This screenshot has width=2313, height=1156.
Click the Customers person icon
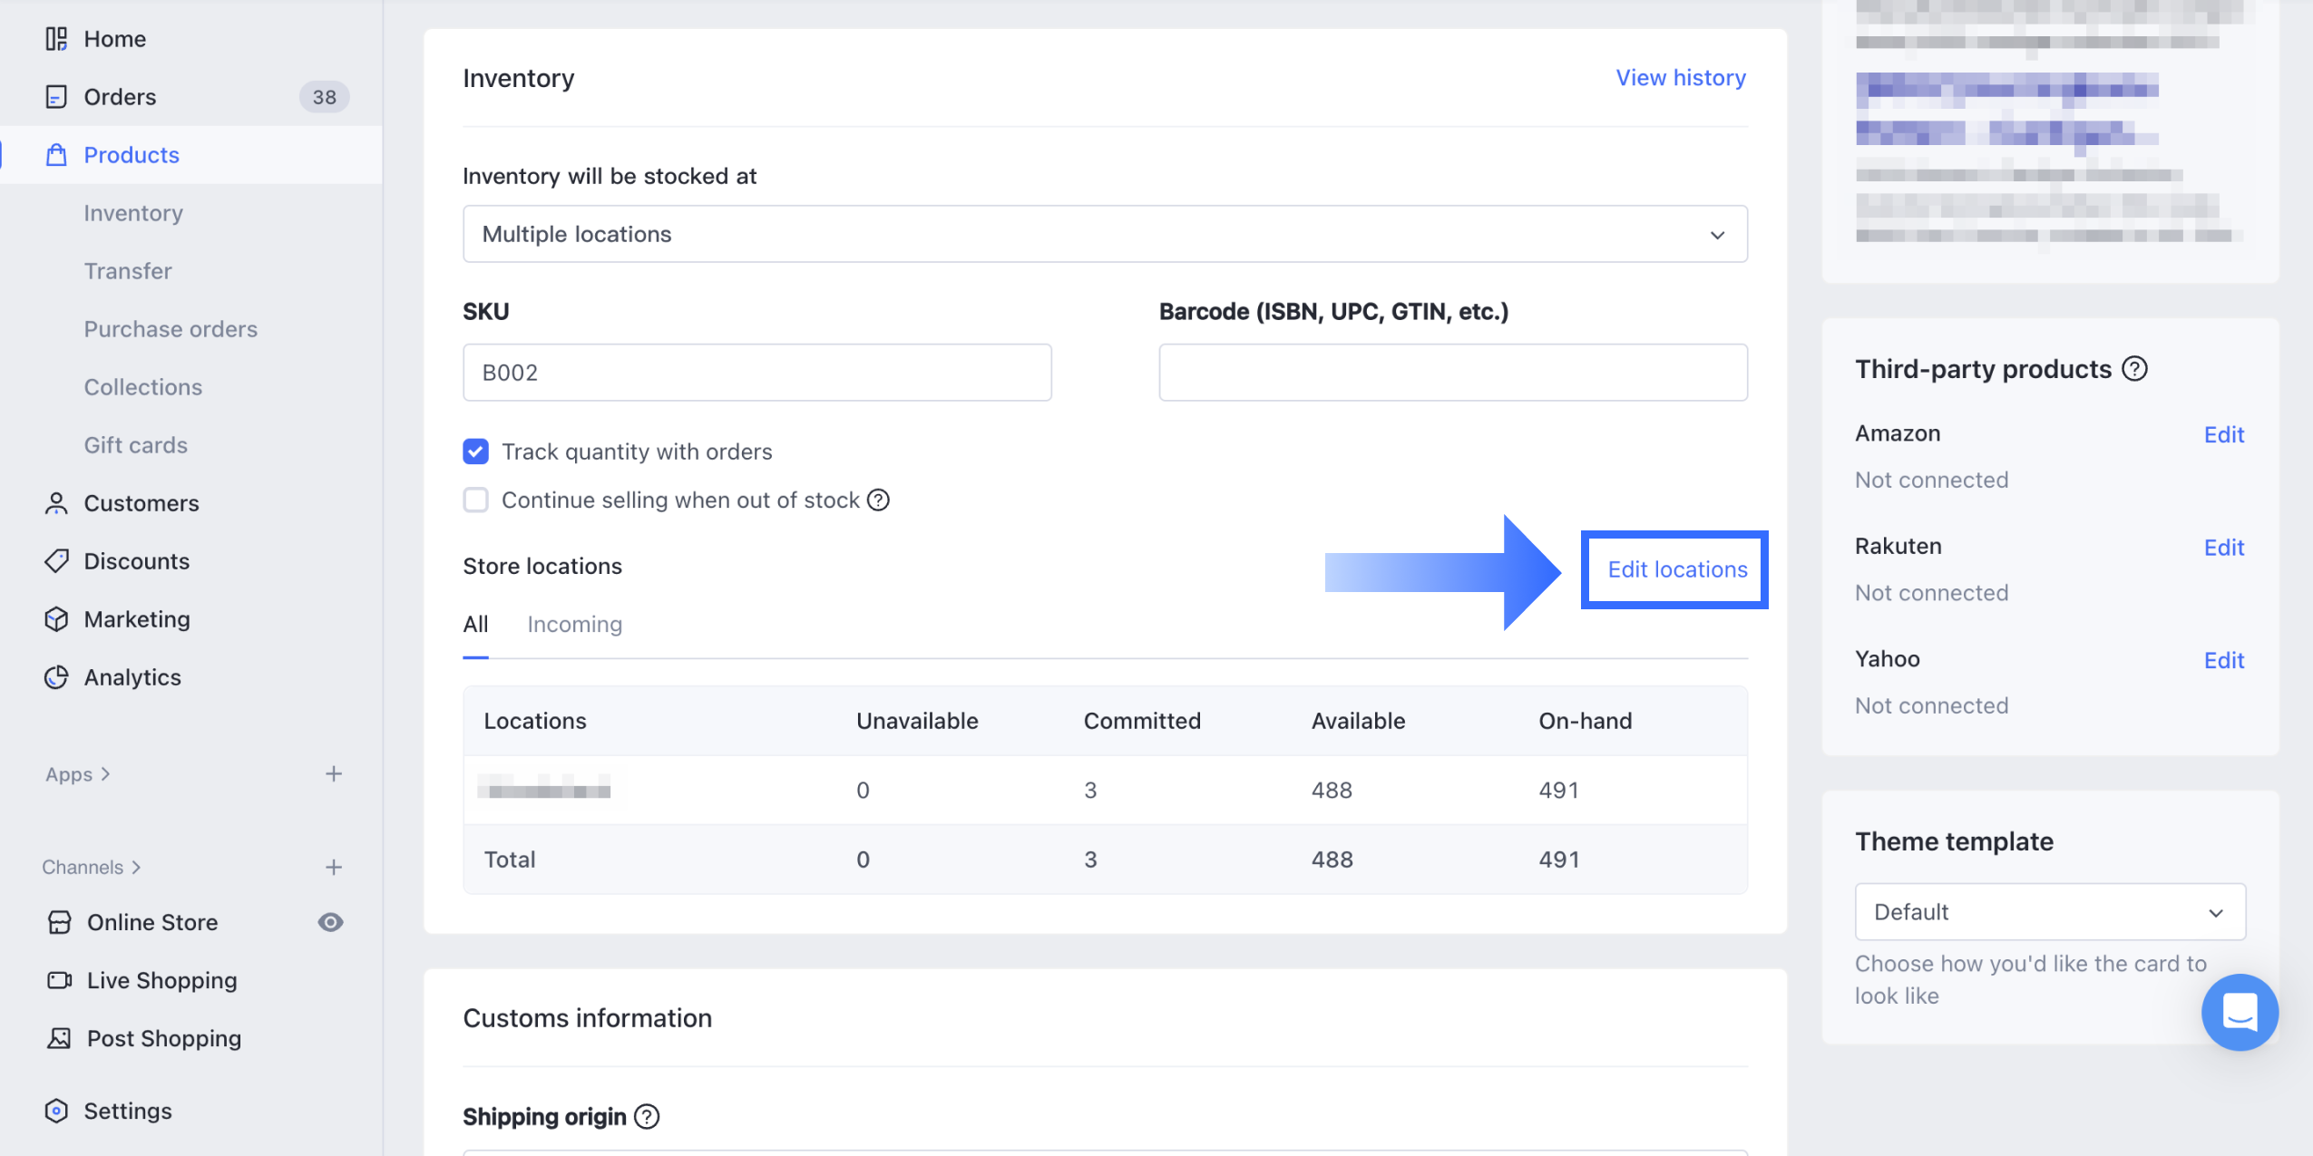(x=56, y=503)
